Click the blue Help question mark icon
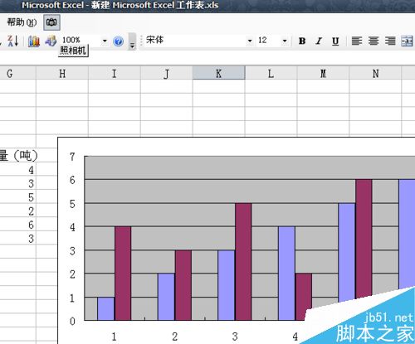415x344 pixels. pos(118,41)
